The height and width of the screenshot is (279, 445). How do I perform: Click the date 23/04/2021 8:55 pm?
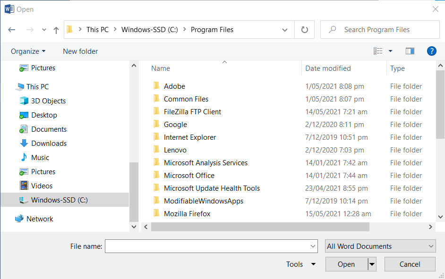[336, 188]
